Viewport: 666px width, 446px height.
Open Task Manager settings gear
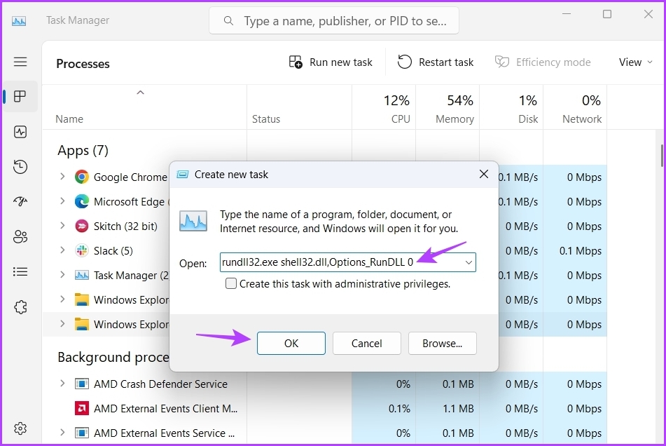20,428
